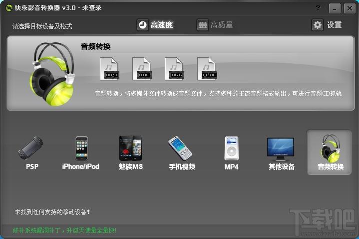This screenshot has height=239, width=359.
Task: Minimize the converter window
Action: tap(335, 8)
